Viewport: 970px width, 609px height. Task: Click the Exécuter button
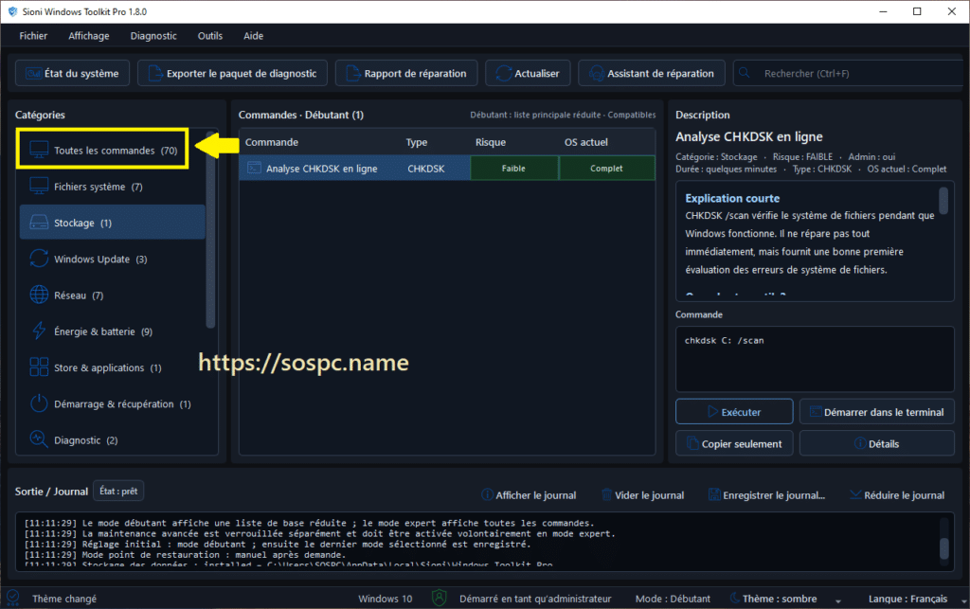[734, 412]
